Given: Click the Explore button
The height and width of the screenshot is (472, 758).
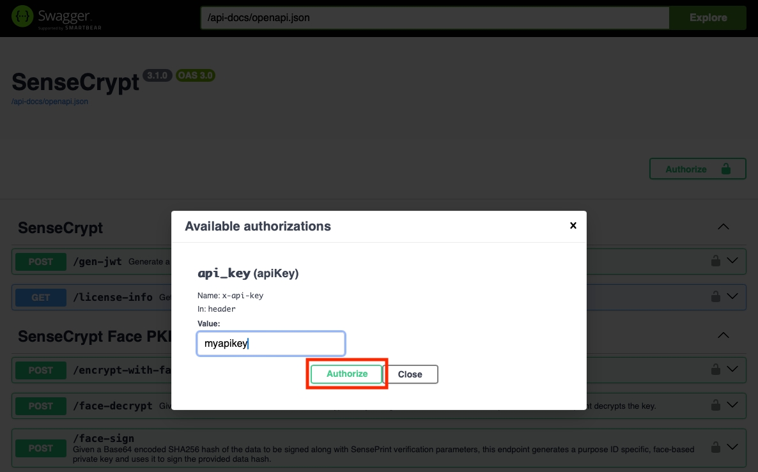Looking at the screenshot, I should [708, 18].
